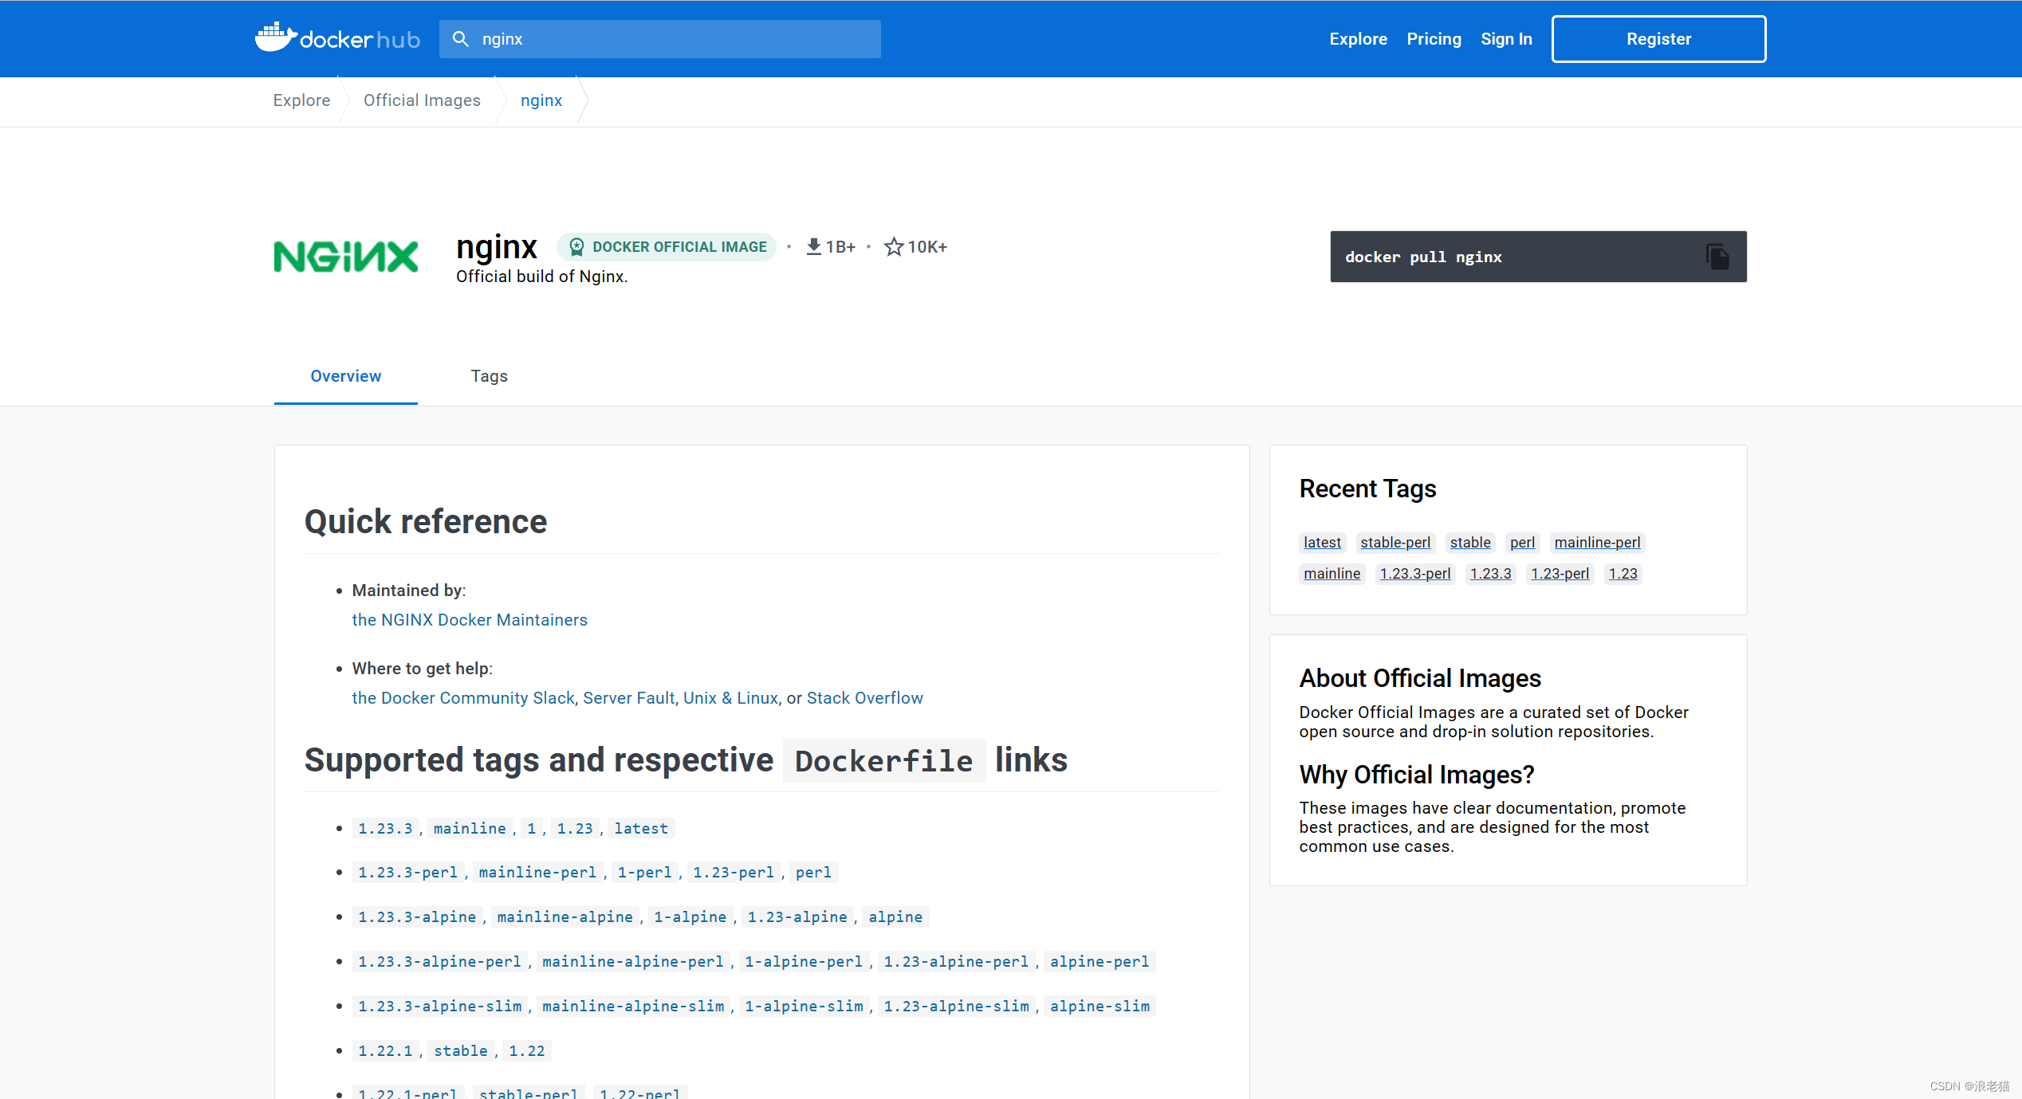The width and height of the screenshot is (2022, 1099).
Task: Click the downloads arrow icon
Action: coord(813,247)
